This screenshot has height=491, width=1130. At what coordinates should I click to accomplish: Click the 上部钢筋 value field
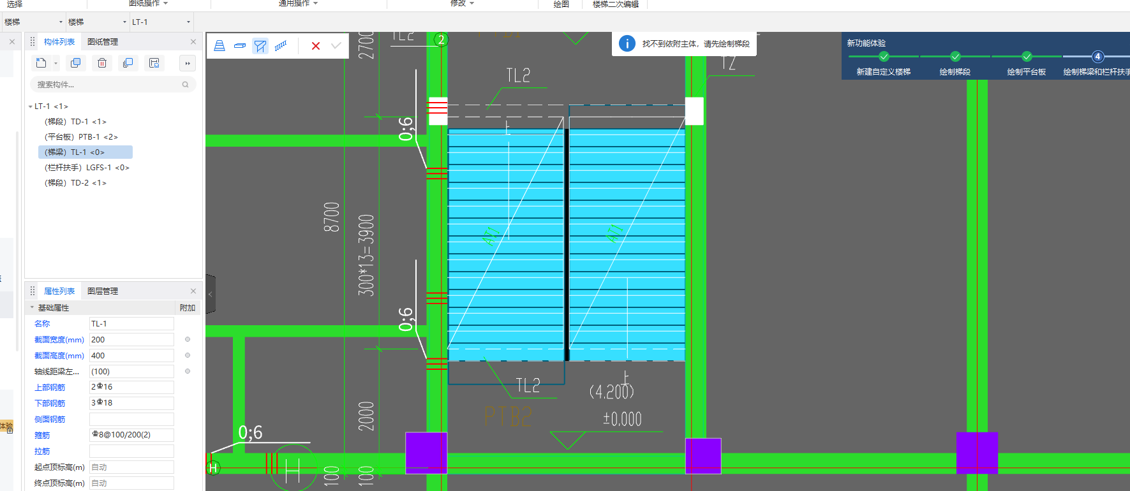point(131,387)
